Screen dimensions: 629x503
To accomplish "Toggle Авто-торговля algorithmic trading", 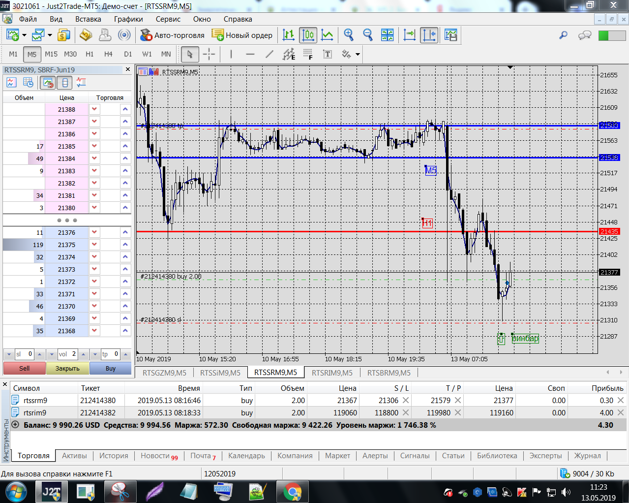I will (x=172, y=35).
